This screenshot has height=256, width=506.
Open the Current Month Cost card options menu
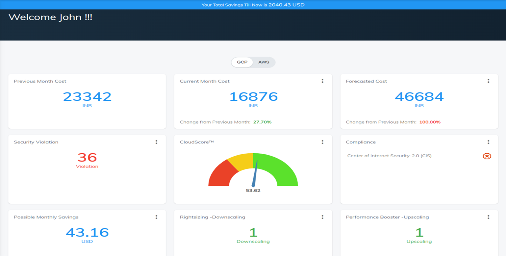pos(322,81)
